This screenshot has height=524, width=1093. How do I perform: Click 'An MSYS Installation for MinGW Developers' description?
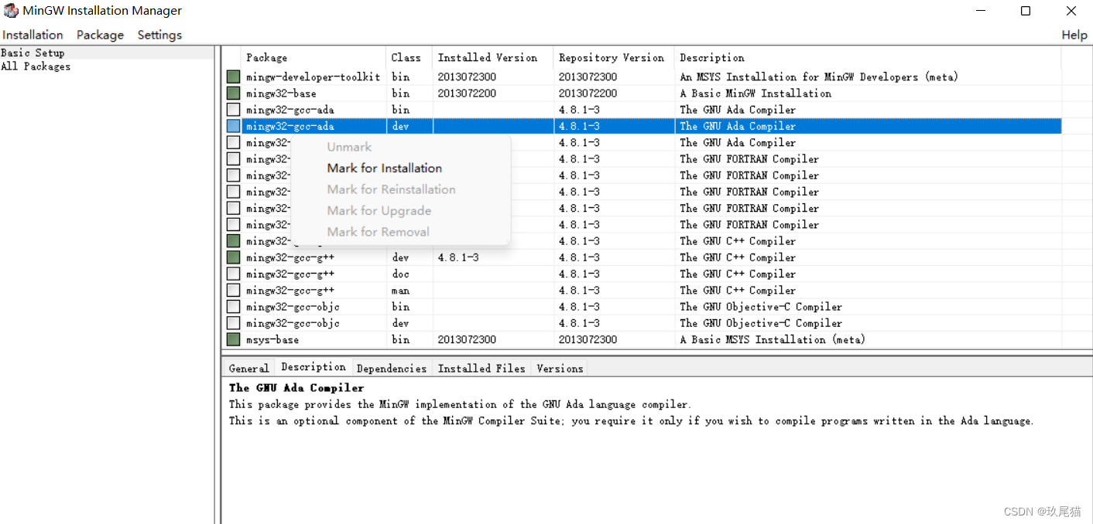tap(819, 77)
